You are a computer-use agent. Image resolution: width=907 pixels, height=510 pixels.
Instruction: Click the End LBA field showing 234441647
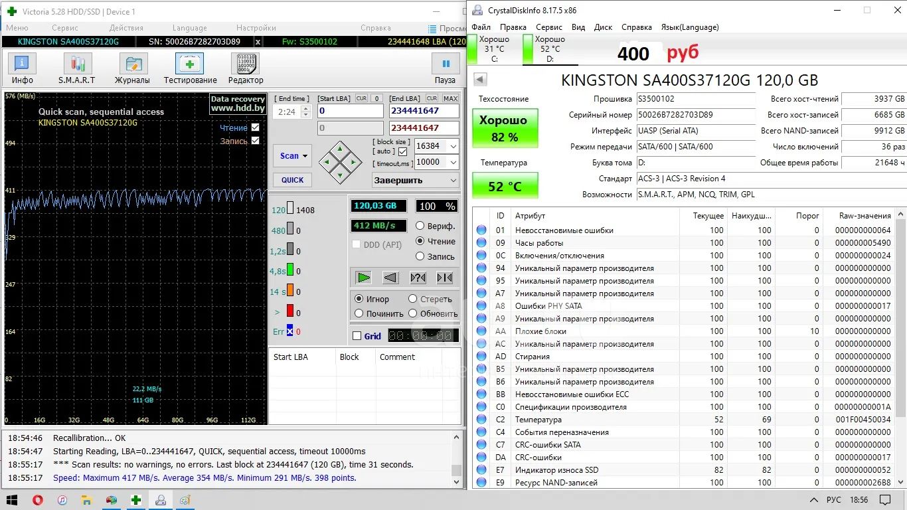[x=424, y=112]
